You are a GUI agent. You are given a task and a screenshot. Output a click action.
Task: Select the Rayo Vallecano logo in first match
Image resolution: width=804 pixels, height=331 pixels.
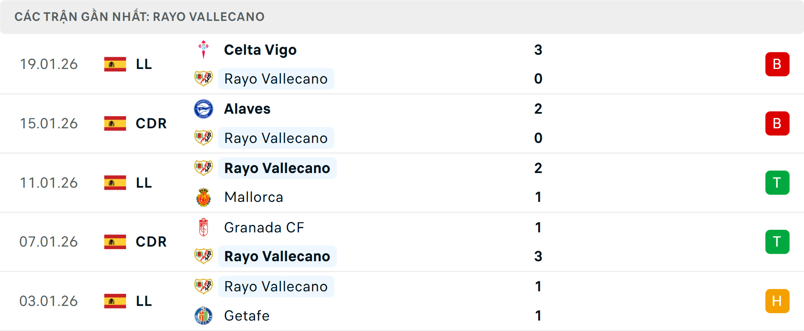204,79
